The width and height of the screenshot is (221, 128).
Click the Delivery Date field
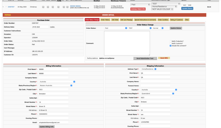click(x=40, y=27)
